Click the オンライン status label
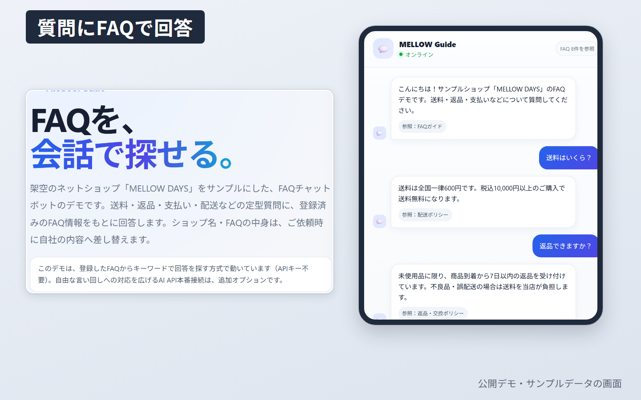This screenshot has width=641, height=400. [419, 55]
